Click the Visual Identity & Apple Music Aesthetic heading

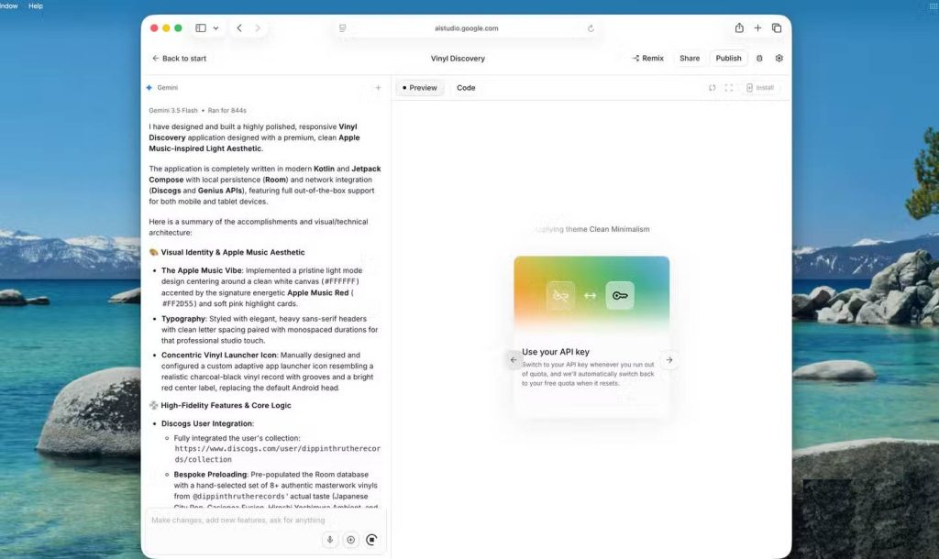(232, 253)
